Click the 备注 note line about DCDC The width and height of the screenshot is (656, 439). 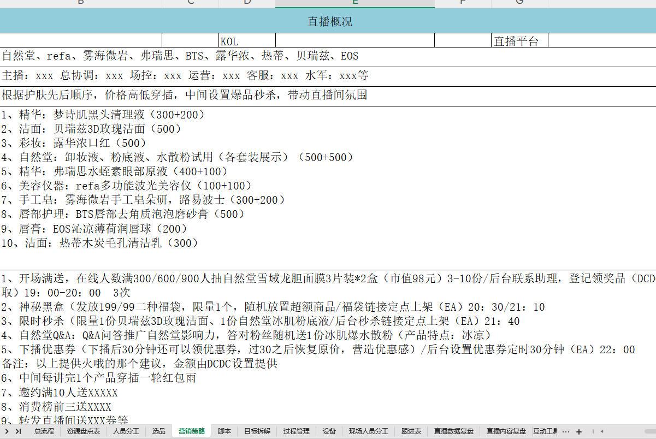(140, 364)
